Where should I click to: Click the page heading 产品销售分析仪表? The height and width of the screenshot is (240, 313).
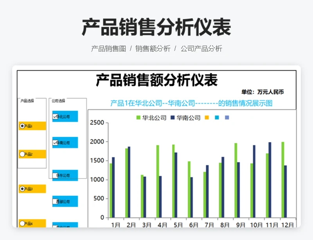pos(156,27)
